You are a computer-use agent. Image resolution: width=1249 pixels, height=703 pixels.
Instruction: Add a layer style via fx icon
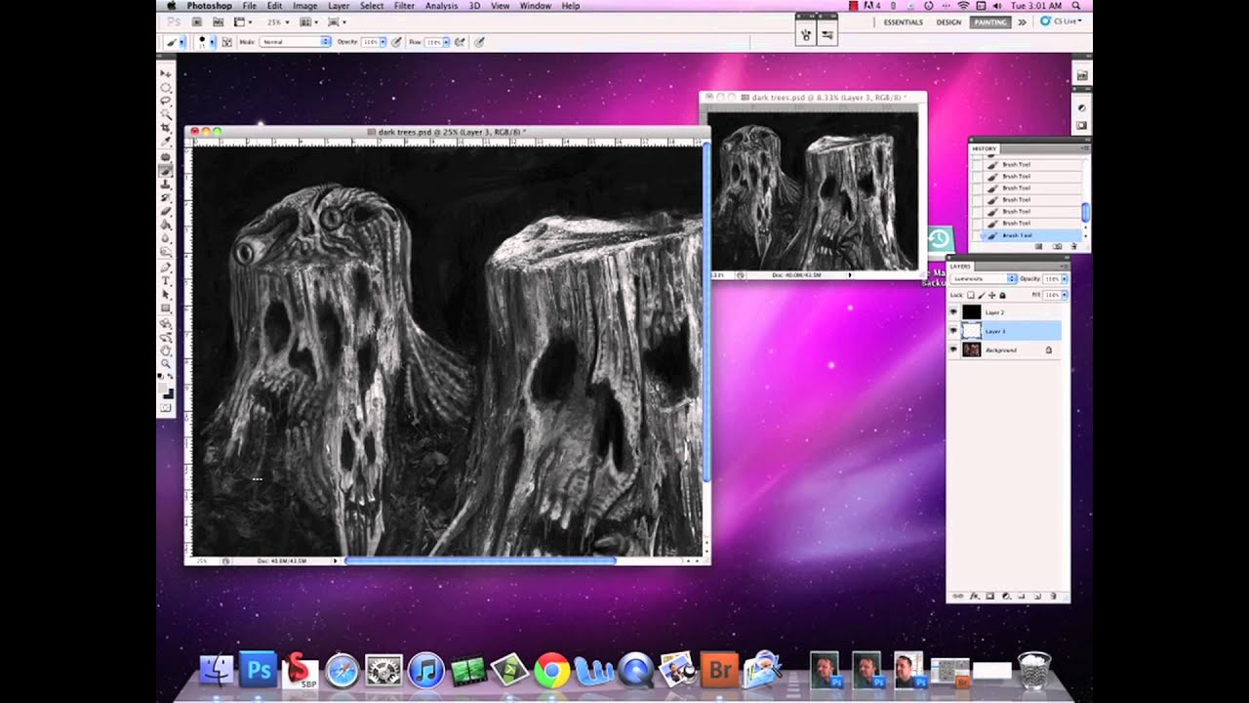pyautogui.click(x=974, y=596)
